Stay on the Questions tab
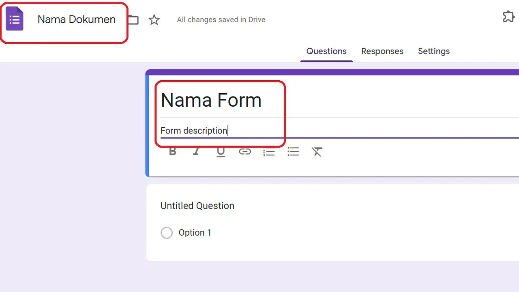The height and width of the screenshot is (292, 519). [x=326, y=51]
